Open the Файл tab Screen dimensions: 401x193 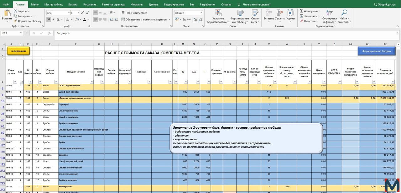pyautogui.click(x=6, y=5)
